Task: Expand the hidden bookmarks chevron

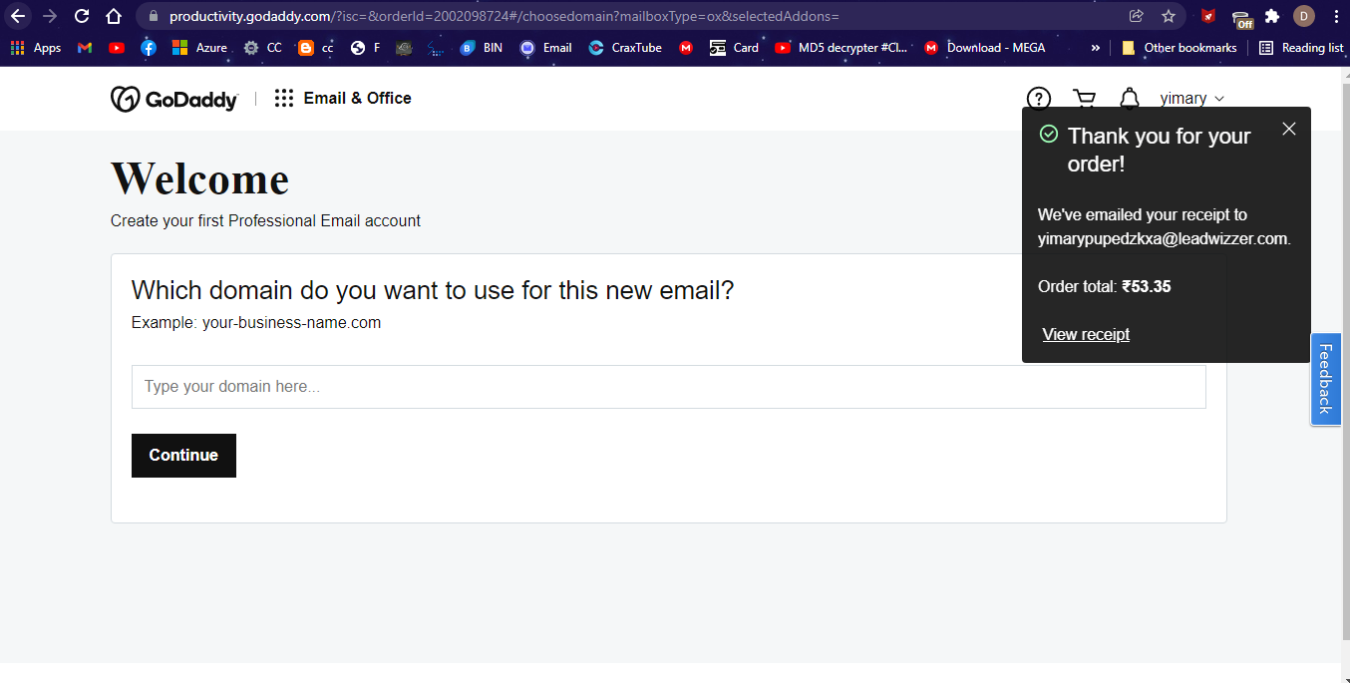Action: pyautogui.click(x=1096, y=47)
